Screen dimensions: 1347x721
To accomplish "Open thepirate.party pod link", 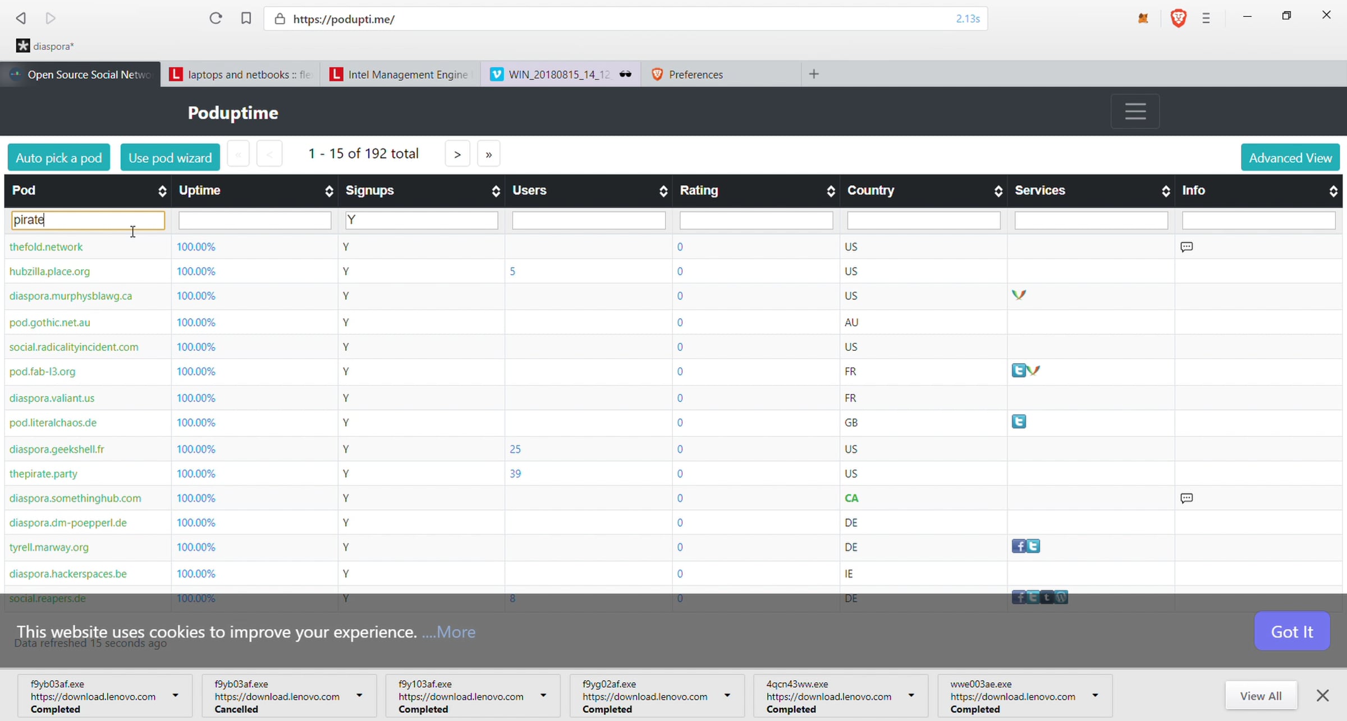I will point(43,474).
